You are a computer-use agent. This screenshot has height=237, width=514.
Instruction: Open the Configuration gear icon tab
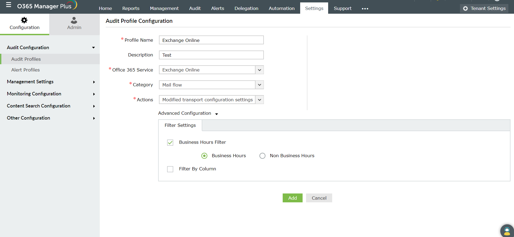(24, 20)
